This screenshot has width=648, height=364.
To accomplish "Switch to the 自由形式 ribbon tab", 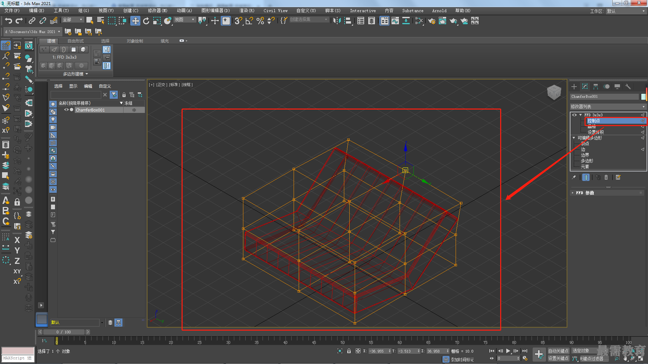I will point(76,41).
